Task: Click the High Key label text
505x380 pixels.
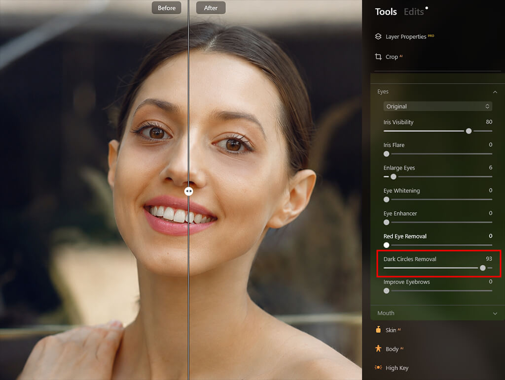Action: 397,368
